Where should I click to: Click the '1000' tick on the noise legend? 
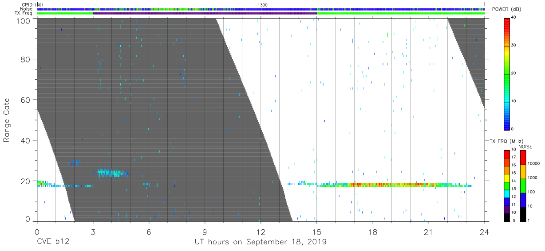click(533, 178)
